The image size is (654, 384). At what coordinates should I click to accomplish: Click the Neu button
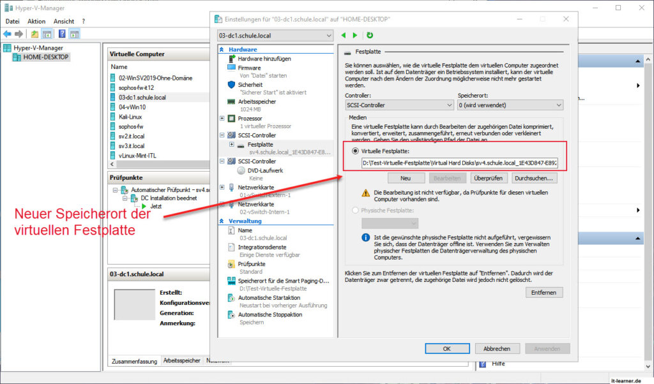[x=406, y=178]
